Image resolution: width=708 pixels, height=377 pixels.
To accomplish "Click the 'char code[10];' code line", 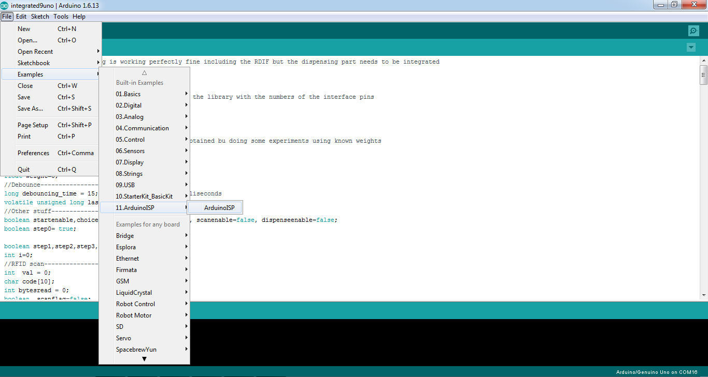I will coord(29,281).
